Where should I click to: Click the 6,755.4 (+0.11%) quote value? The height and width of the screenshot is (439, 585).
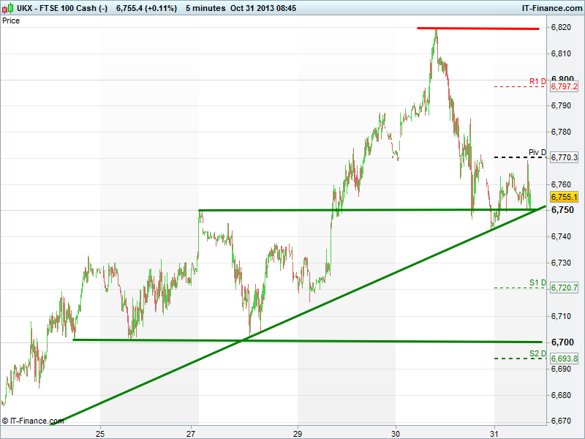pyautogui.click(x=146, y=8)
